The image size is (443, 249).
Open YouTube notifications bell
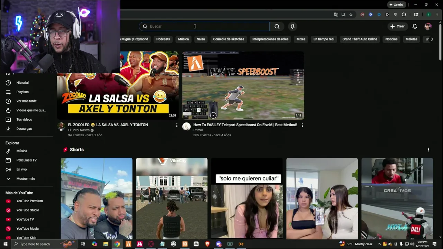[415, 26]
